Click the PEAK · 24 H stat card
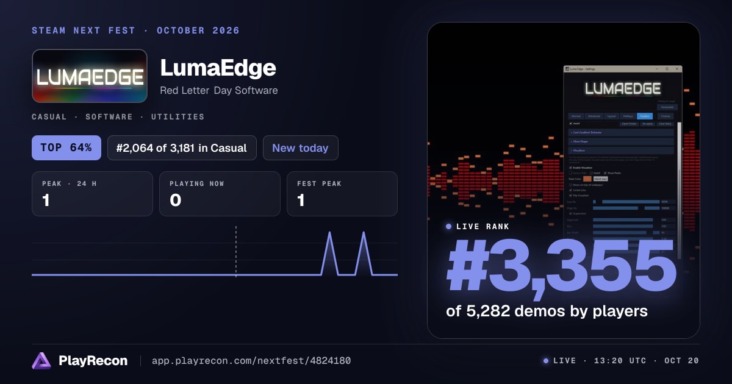 (92, 194)
